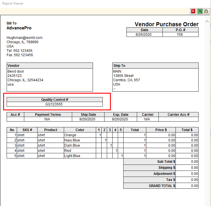Select the AdvancePro company name
Viewport: 211px width, 206px height.
coord(19,28)
